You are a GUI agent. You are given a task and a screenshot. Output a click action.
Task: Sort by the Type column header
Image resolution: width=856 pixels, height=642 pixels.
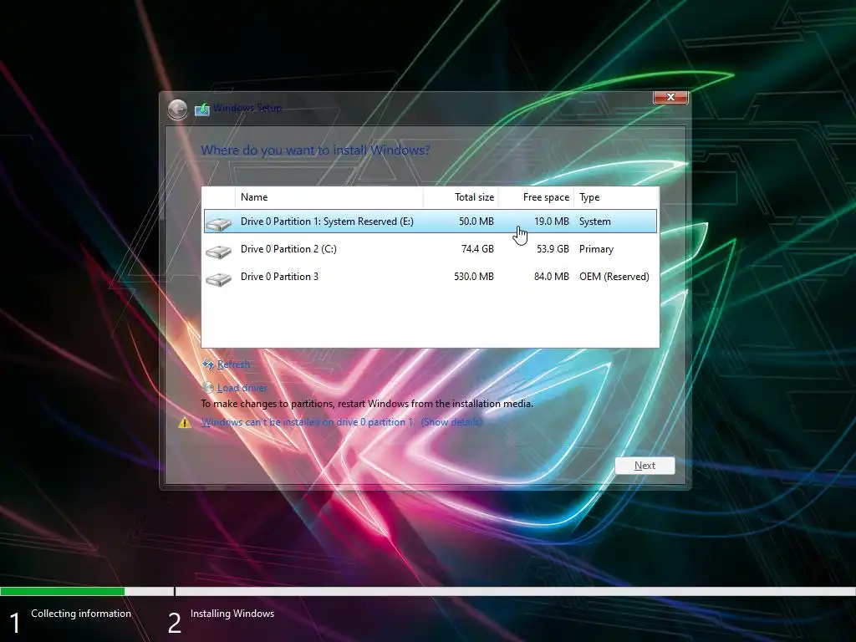(x=616, y=197)
